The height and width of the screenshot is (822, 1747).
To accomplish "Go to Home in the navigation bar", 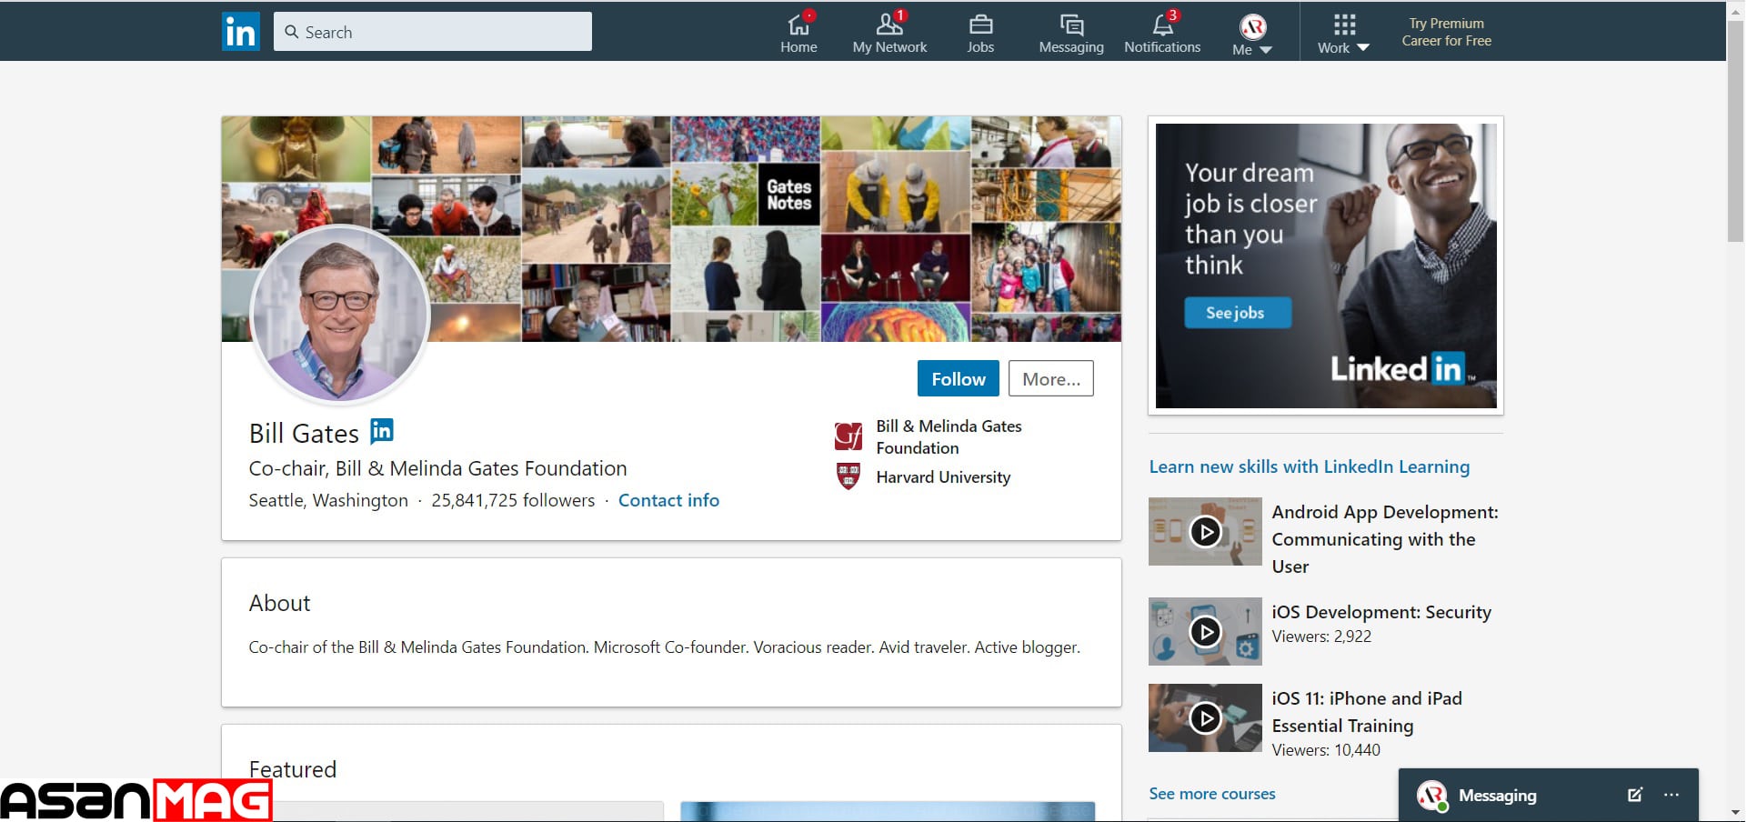I will 798,33.
